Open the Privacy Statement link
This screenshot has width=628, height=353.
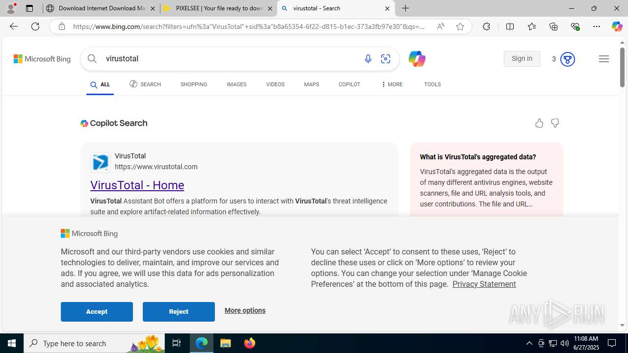pos(484,284)
